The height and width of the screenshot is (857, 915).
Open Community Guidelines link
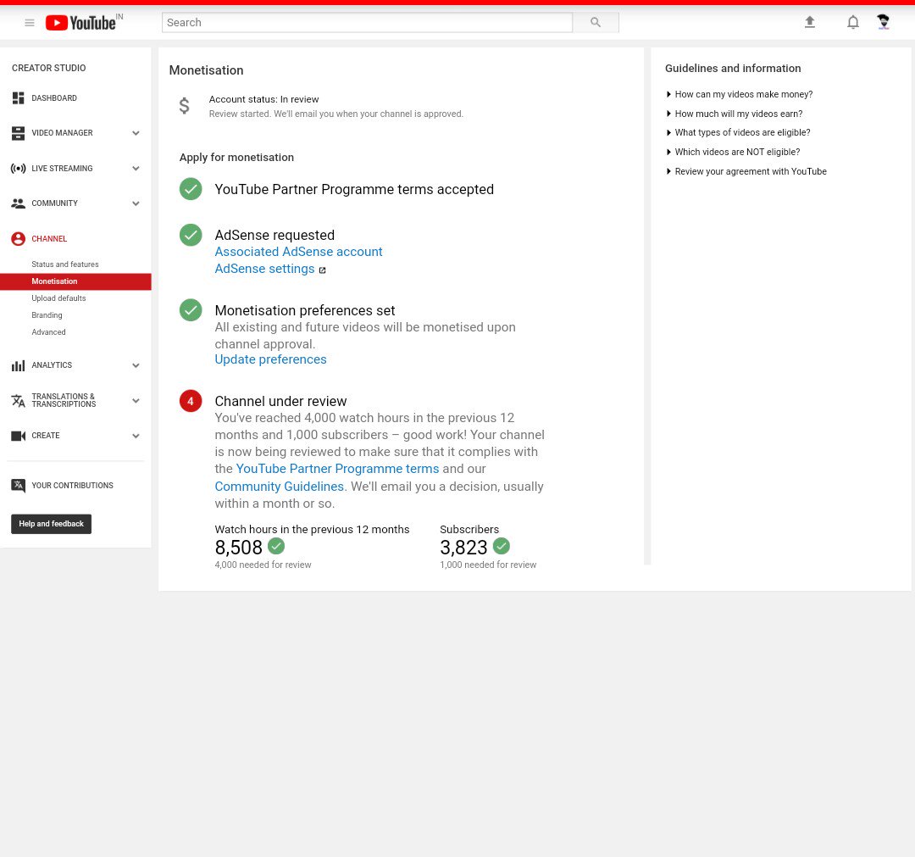pyautogui.click(x=280, y=487)
